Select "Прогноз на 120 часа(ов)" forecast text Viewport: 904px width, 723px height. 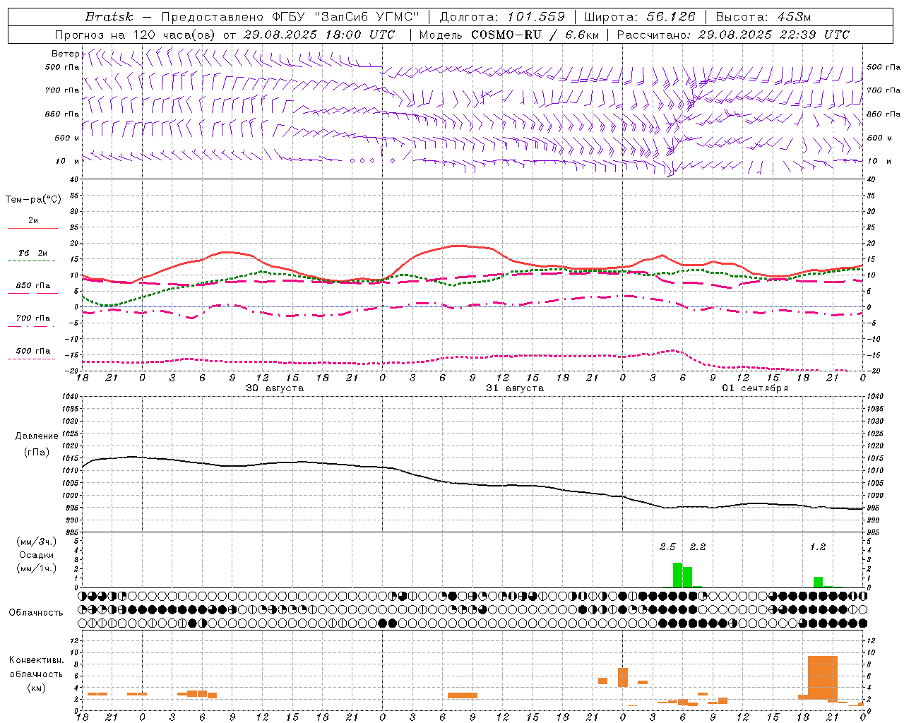tap(136, 35)
